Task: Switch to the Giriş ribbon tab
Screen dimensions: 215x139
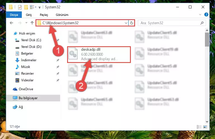Action: [x=29, y=15]
